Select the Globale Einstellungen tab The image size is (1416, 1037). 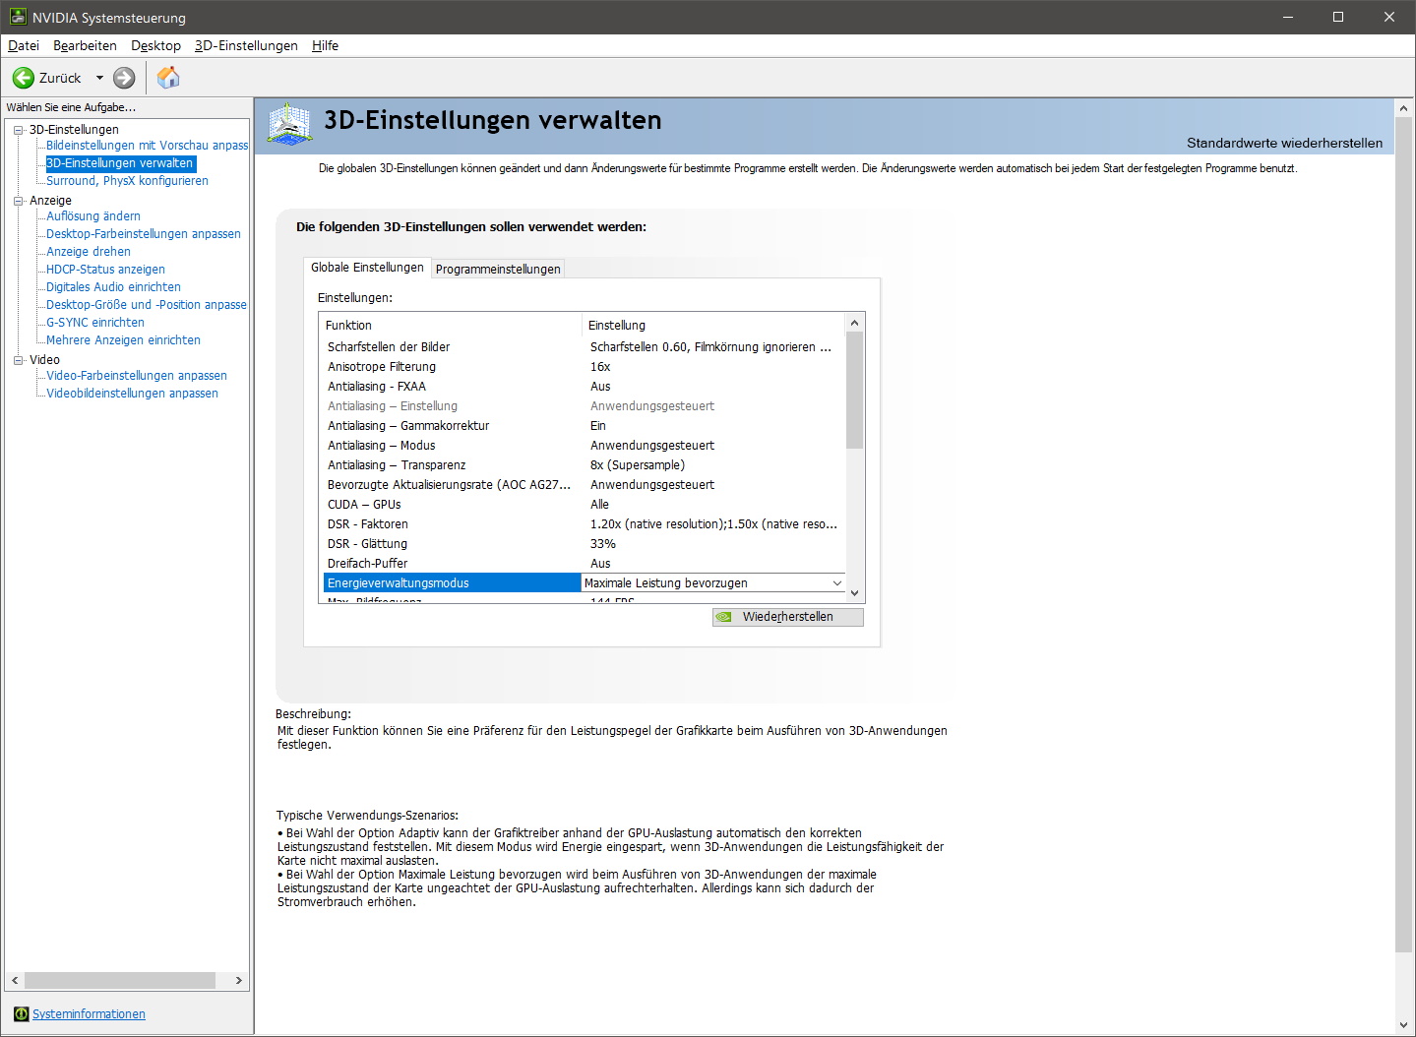click(367, 267)
